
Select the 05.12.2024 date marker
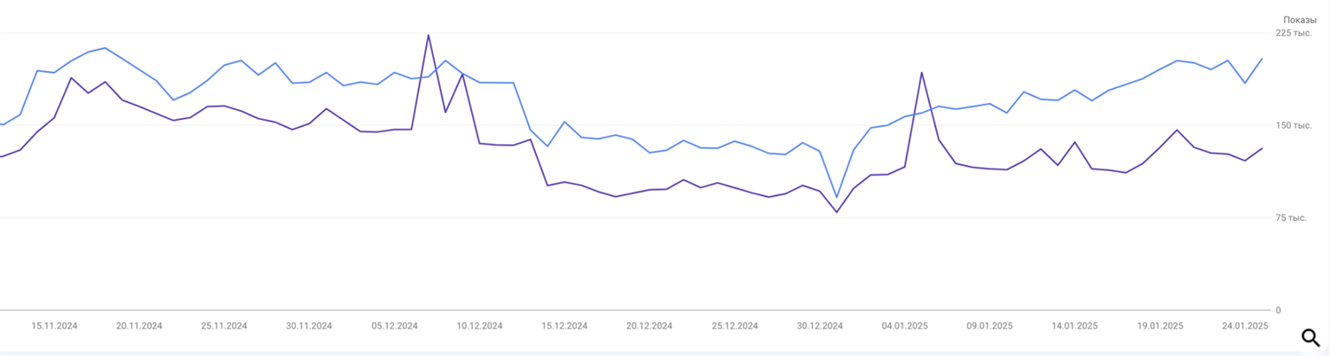point(395,326)
